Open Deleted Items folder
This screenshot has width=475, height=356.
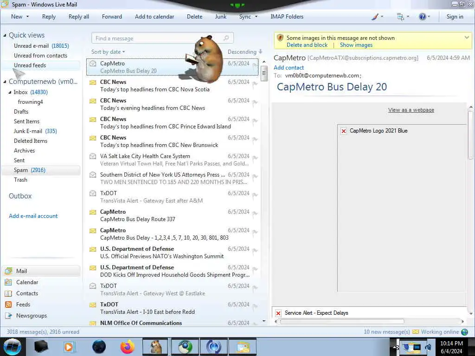coord(30,141)
